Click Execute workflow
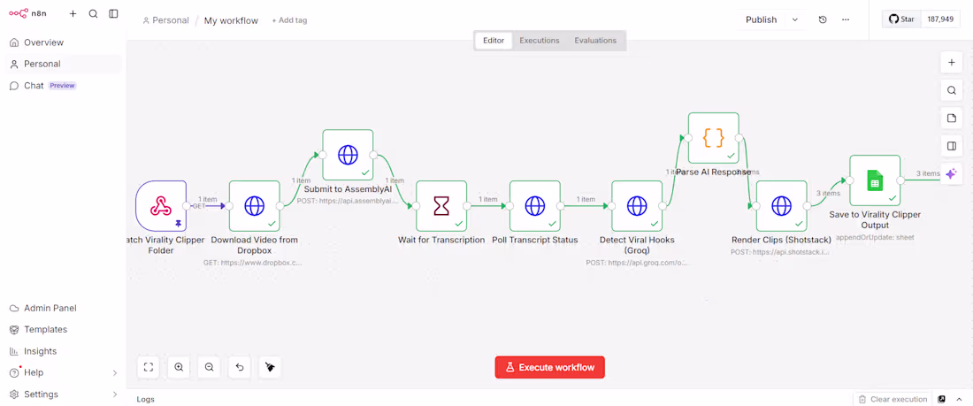 coord(550,367)
